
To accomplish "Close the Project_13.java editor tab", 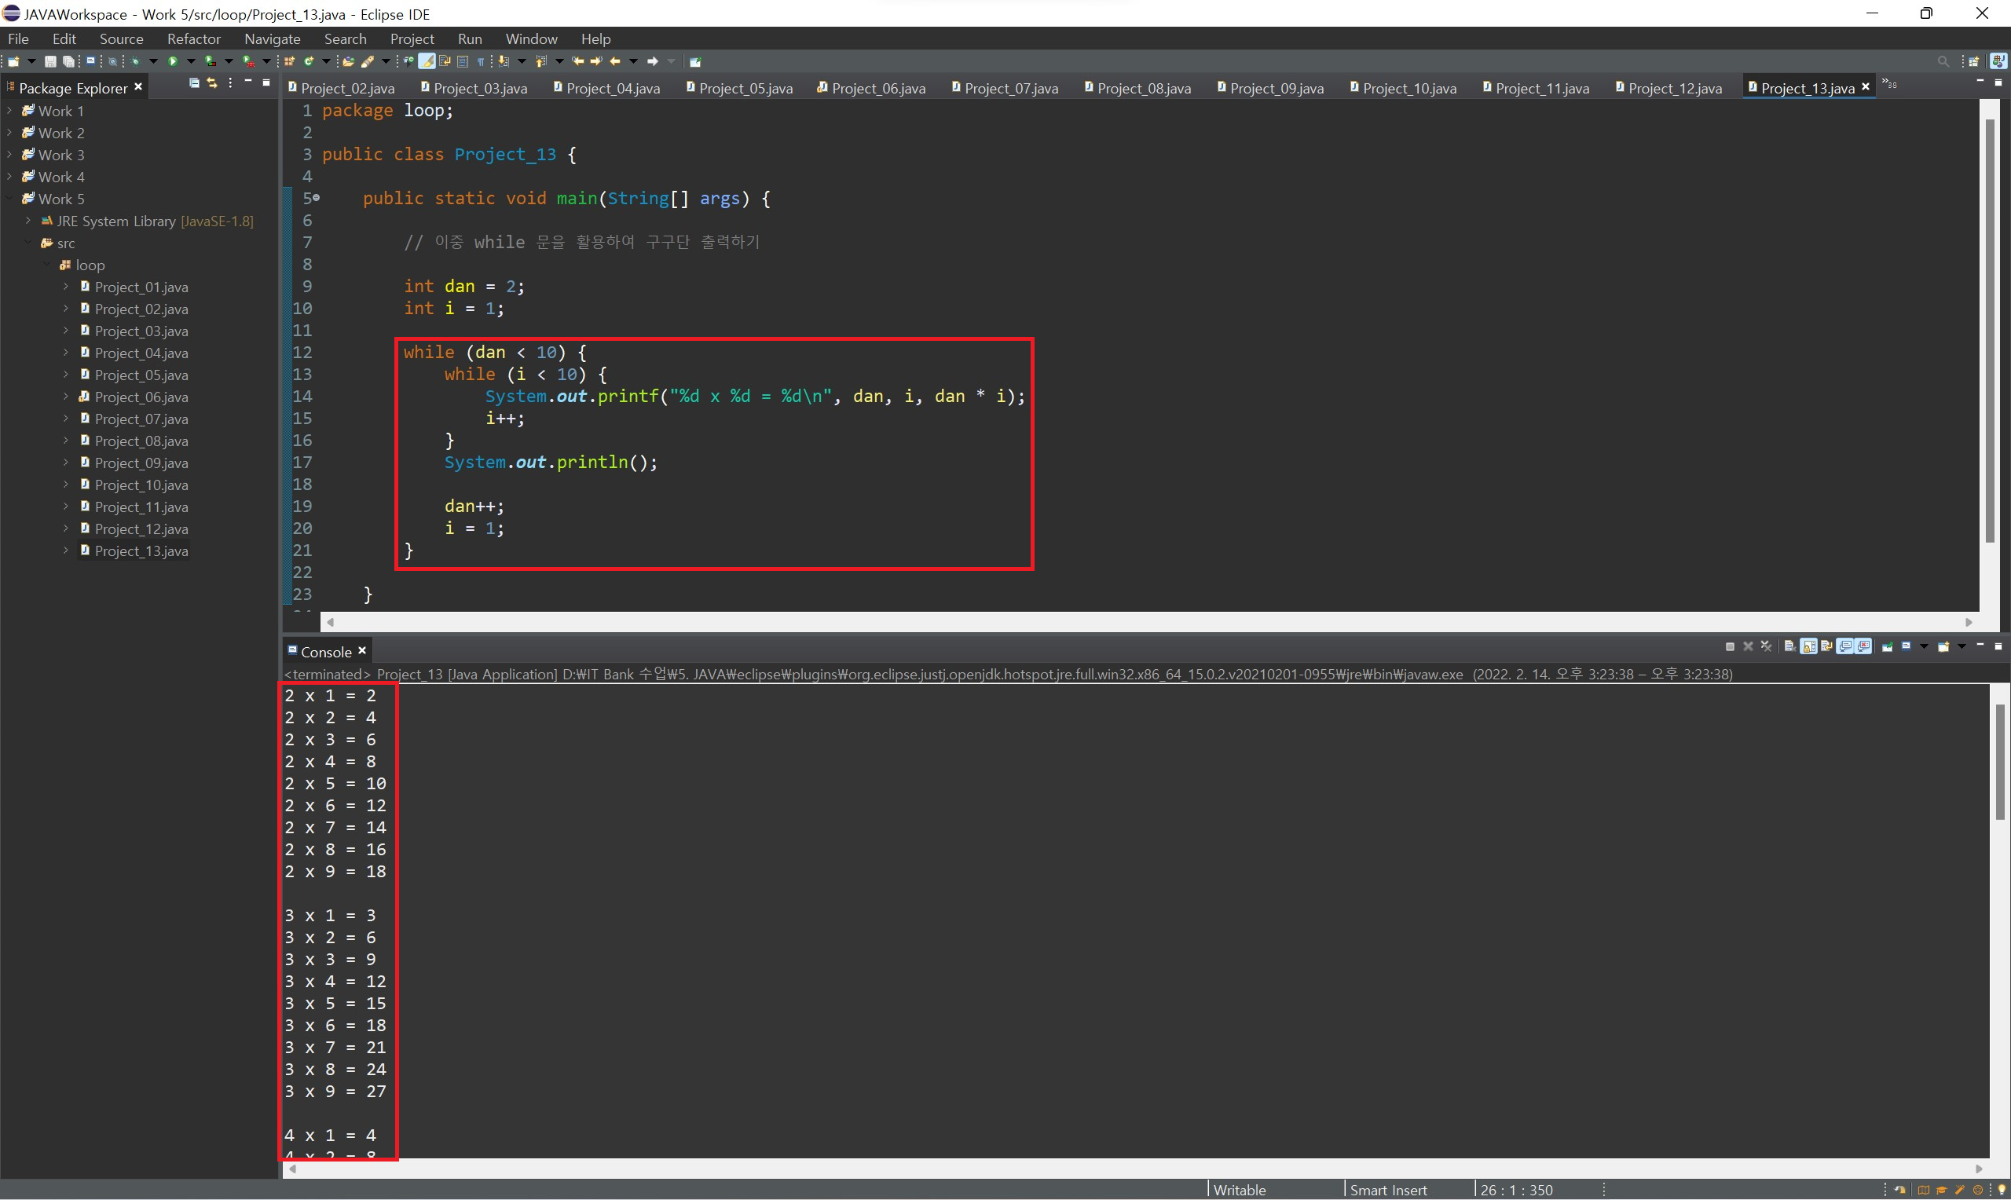I will click(1866, 87).
